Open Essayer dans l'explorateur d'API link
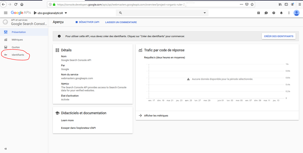This screenshot has width=303, height=153. [x=78, y=128]
